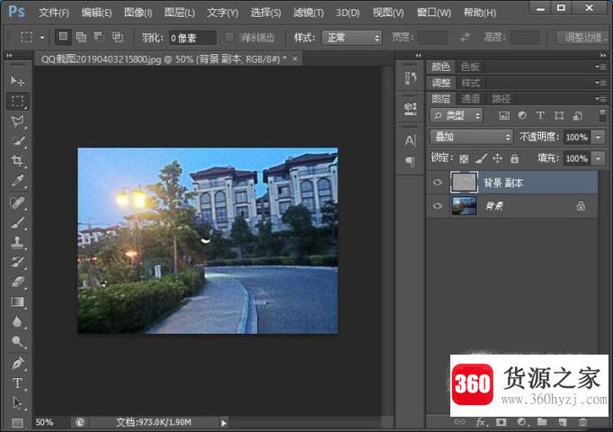Choose Intersect with Selection mode

point(117,37)
